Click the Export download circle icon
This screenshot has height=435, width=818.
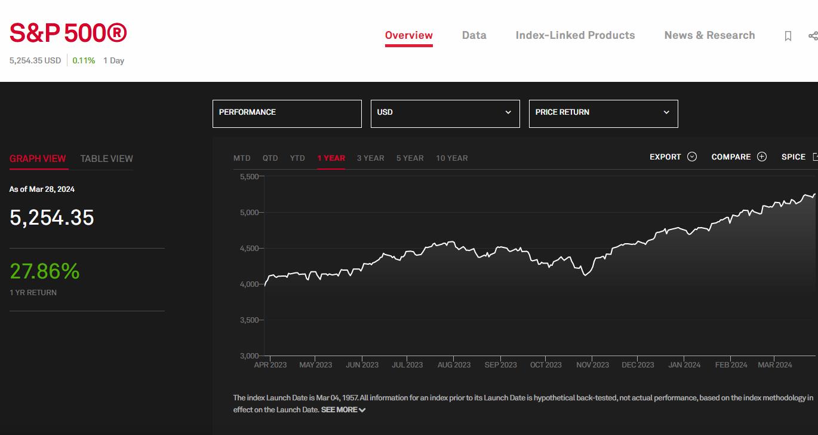pyautogui.click(x=692, y=157)
